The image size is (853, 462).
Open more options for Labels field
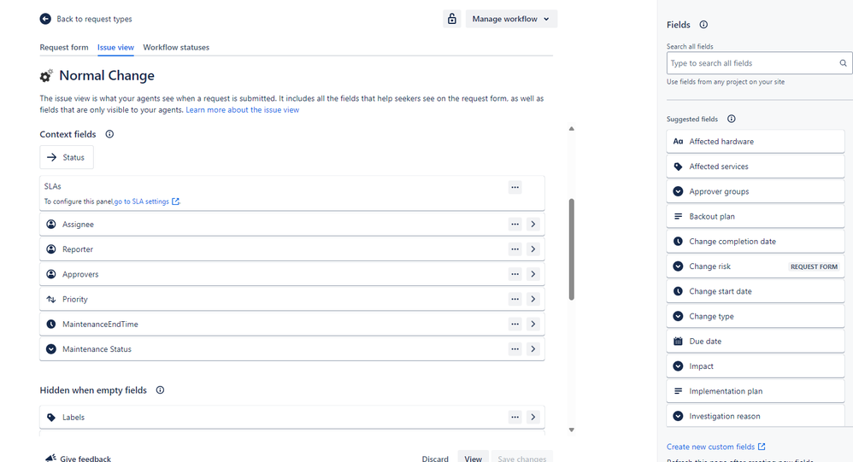point(515,418)
